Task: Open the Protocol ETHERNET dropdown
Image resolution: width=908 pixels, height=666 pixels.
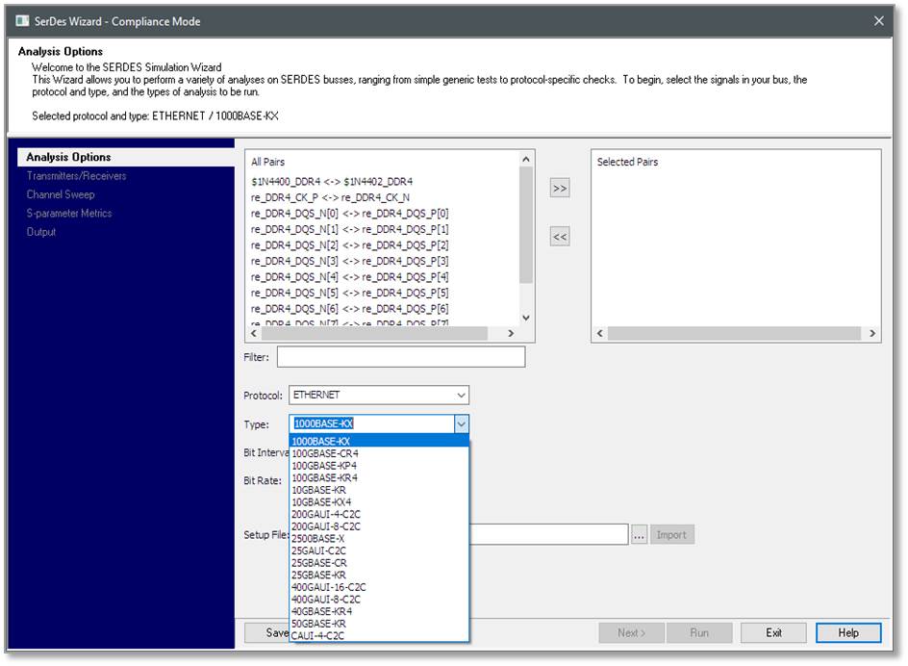Action: [379, 395]
